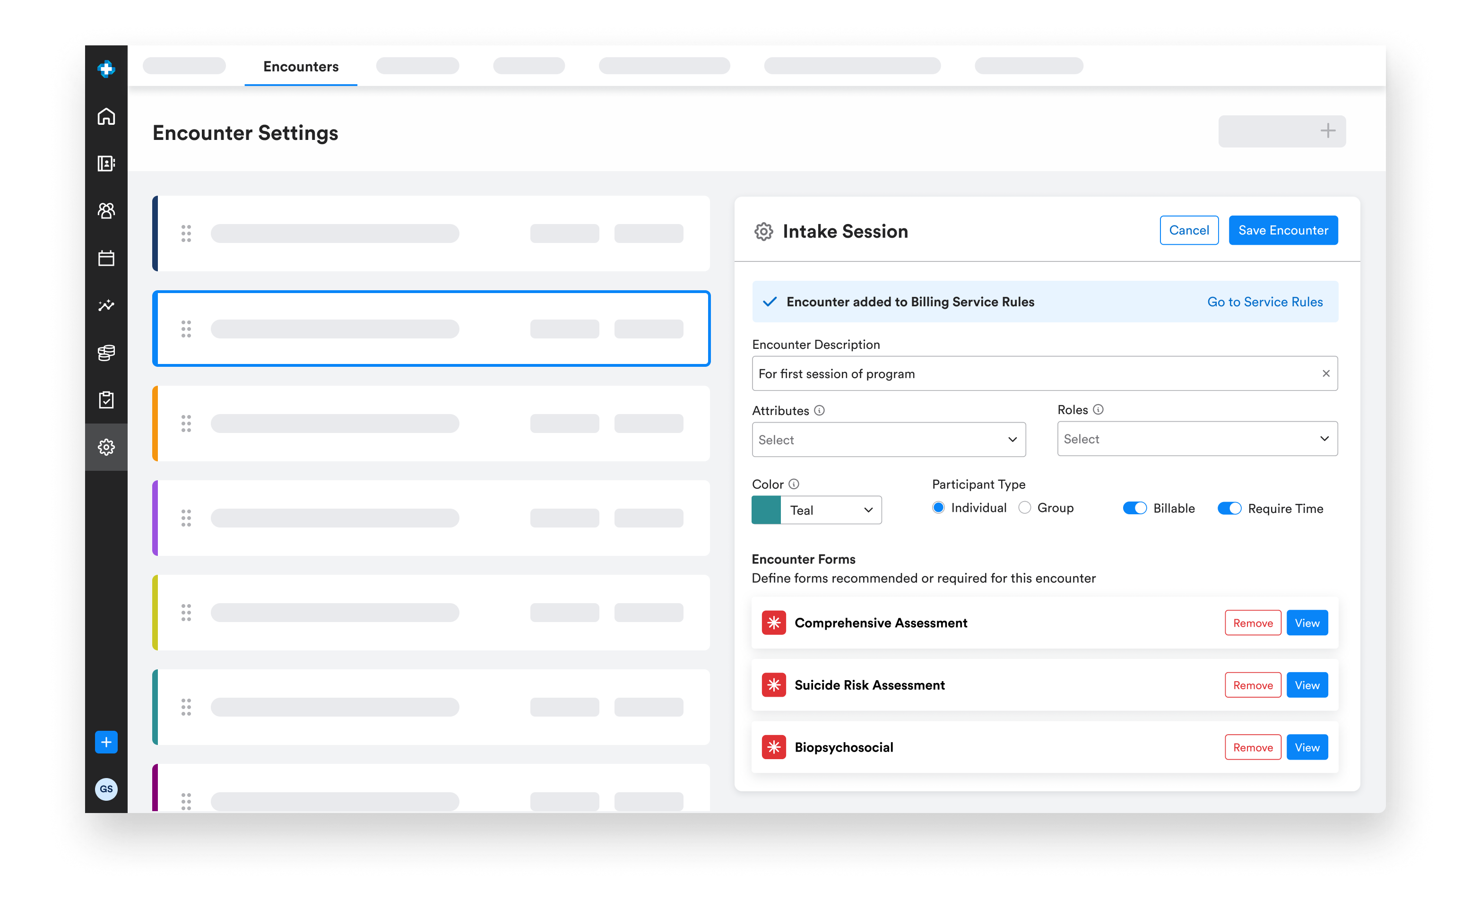Select the Individual participant type
This screenshot has width=1471, height=900.
(x=938, y=508)
